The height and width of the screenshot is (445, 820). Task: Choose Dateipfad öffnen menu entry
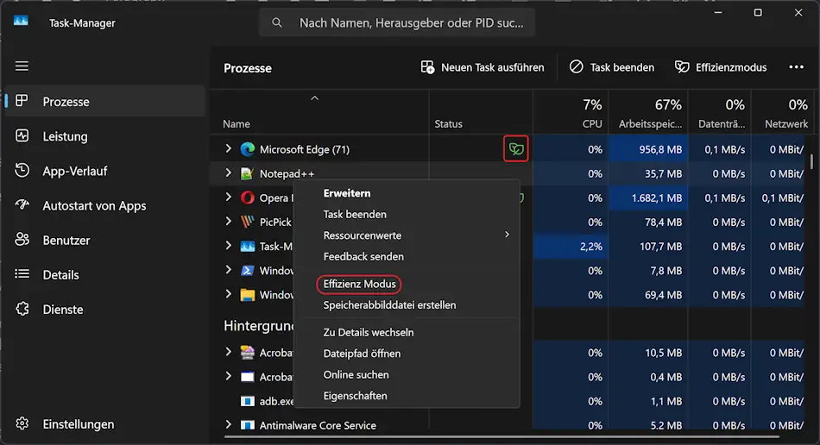tap(362, 354)
